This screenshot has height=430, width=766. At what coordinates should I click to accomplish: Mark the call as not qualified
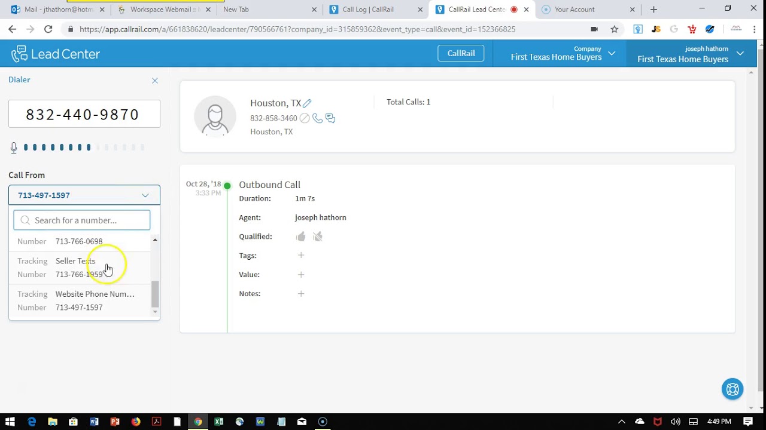tap(318, 236)
